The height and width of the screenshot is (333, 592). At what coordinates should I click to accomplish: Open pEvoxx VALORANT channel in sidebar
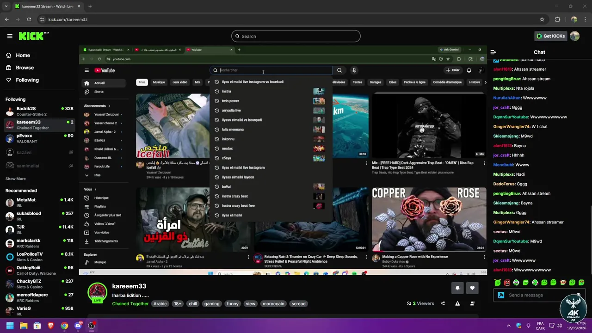click(x=39, y=139)
